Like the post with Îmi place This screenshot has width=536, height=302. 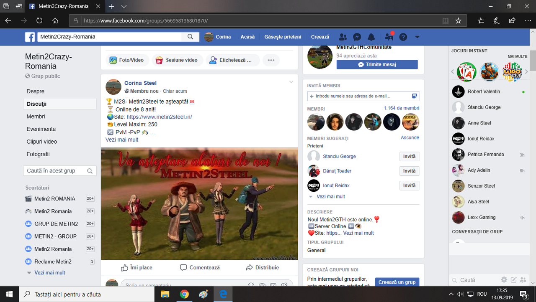(x=137, y=267)
